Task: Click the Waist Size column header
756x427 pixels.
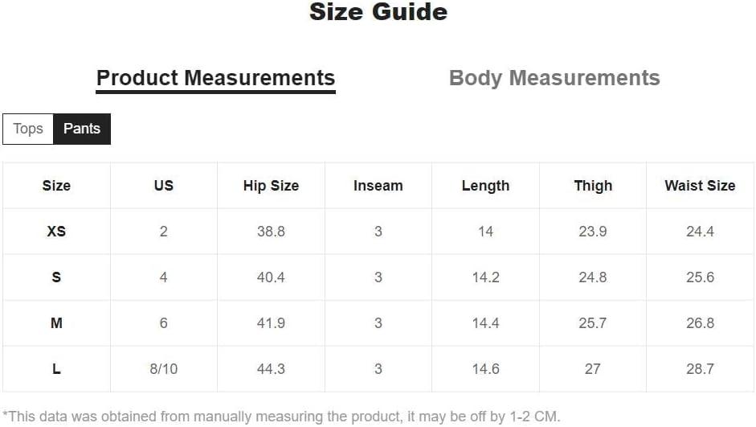Action: coord(700,186)
